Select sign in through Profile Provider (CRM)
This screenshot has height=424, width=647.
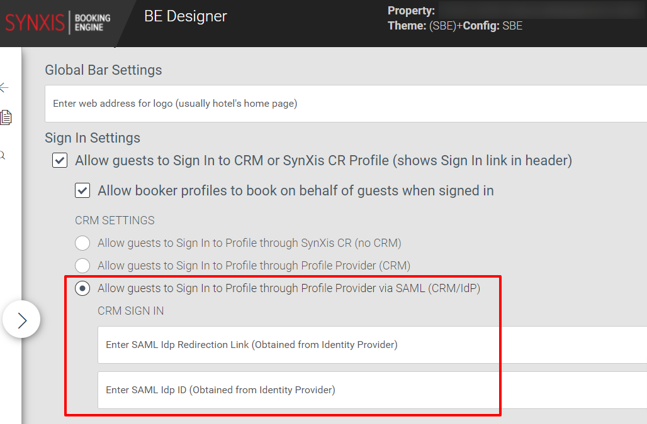pyautogui.click(x=82, y=265)
